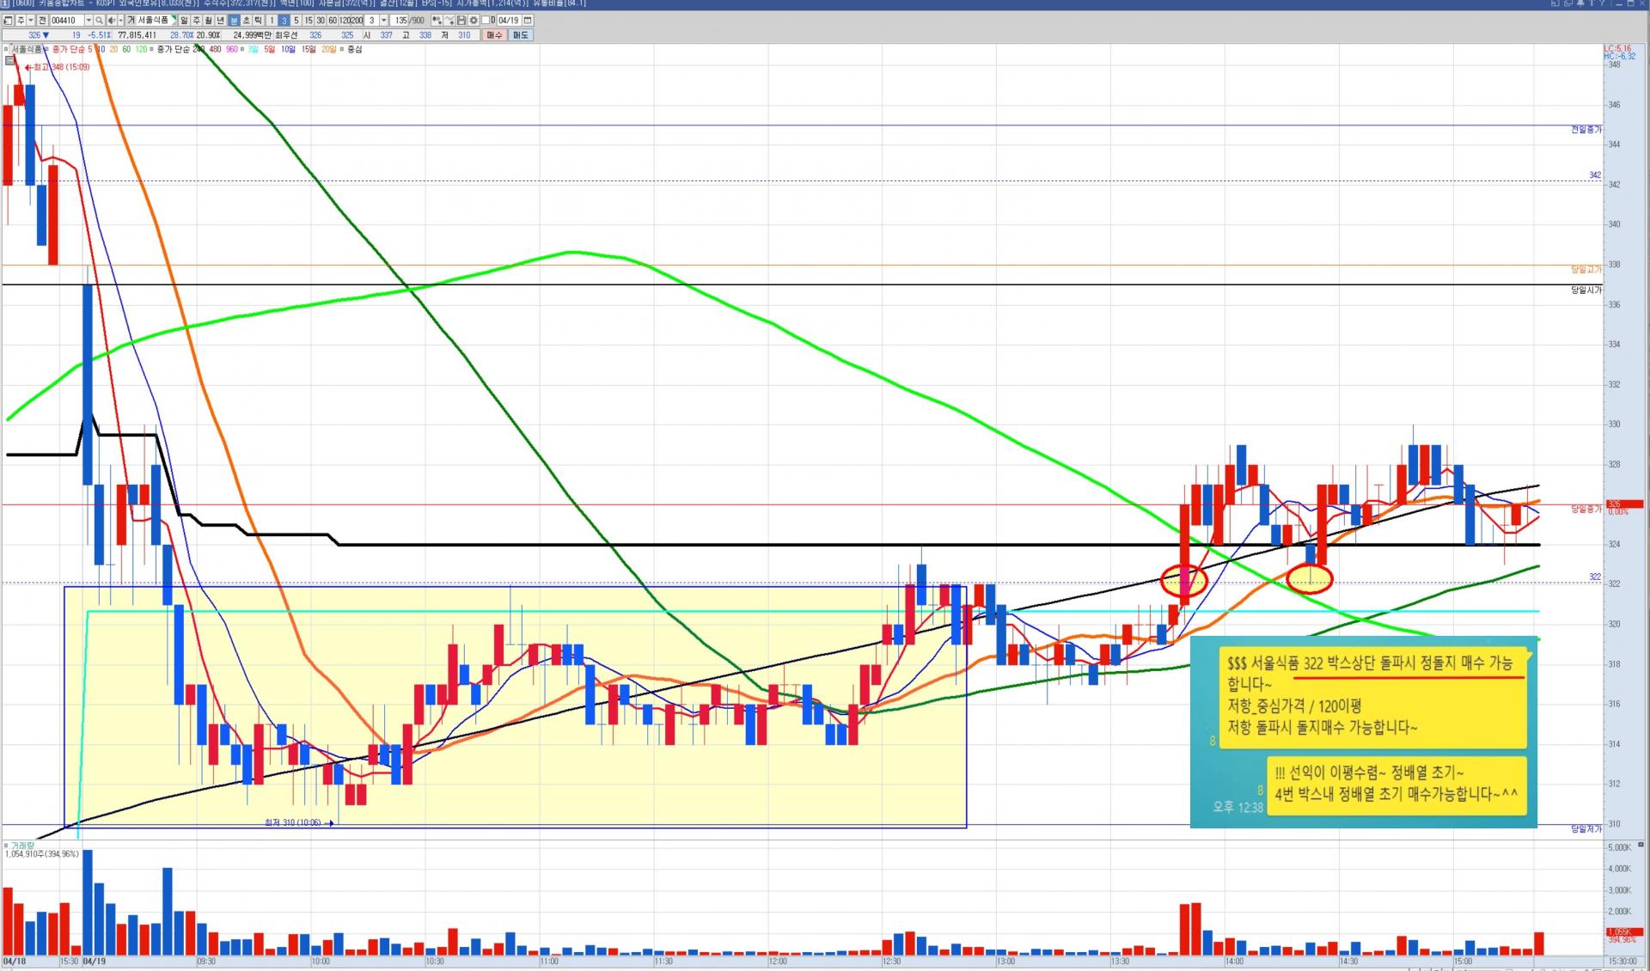This screenshot has width=1650, height=971.
Task: Open the 주 type dropdown arrow
Action: pos(30,21)
